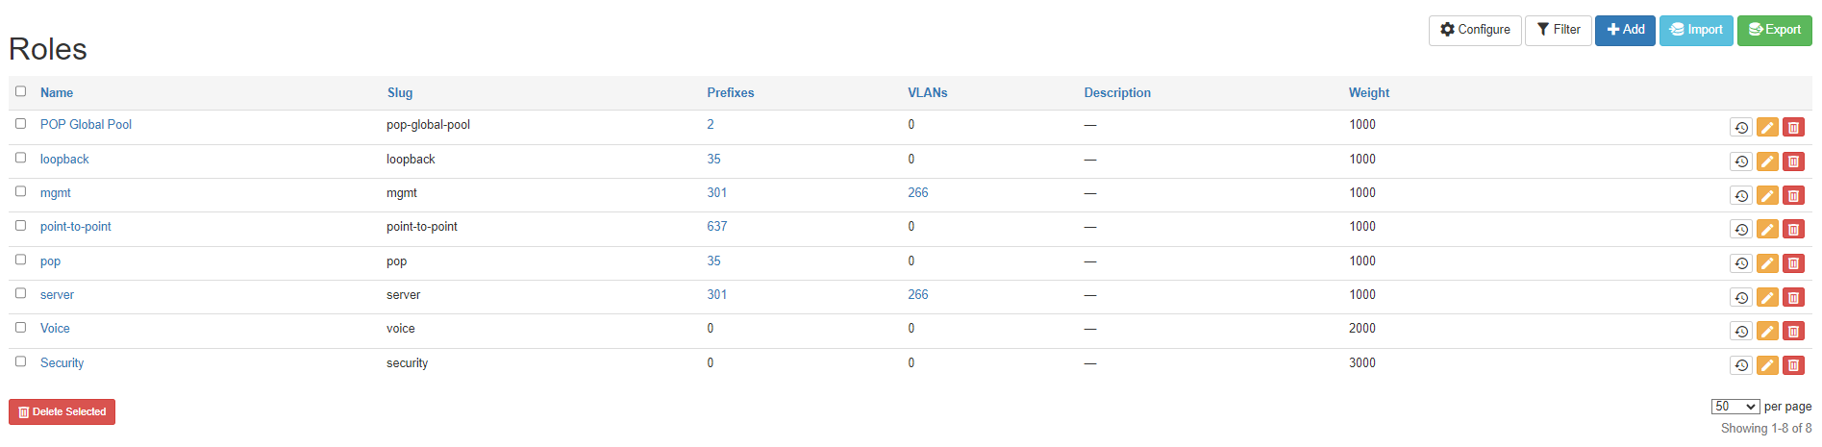Delete the mgmt role using trash icon

pos(1793,196)
